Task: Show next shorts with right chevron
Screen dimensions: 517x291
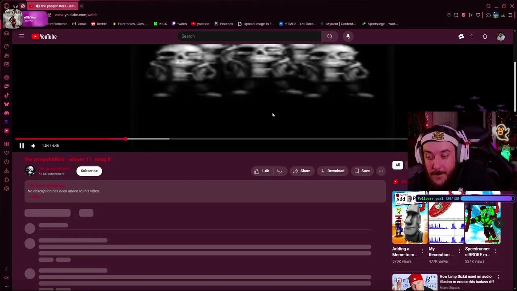Action: pos(499,223)
